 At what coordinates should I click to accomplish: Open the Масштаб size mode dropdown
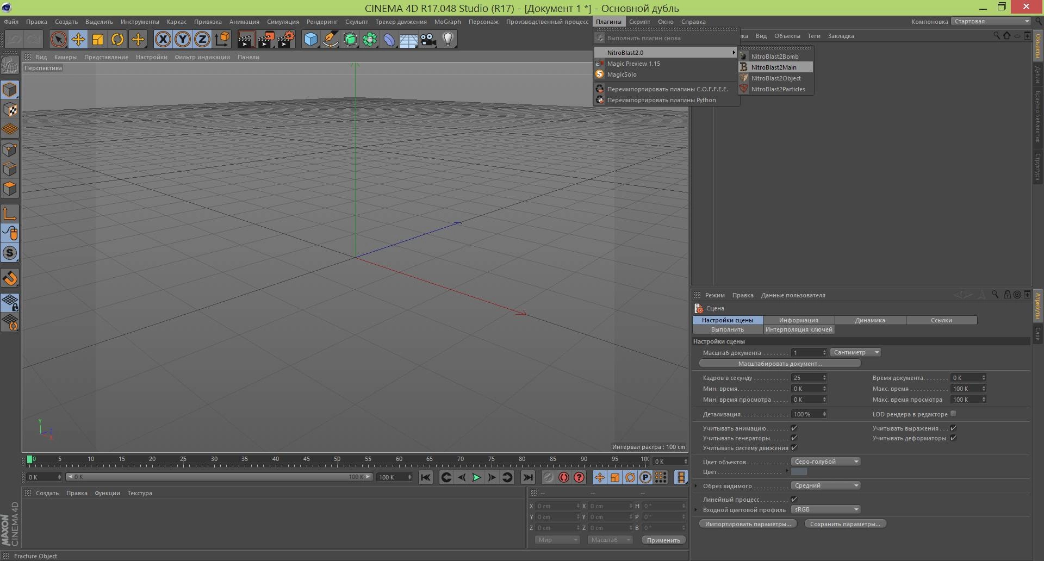[610, 540]
